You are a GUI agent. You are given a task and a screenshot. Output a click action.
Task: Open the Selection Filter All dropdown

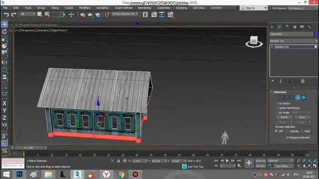point(28,14)
